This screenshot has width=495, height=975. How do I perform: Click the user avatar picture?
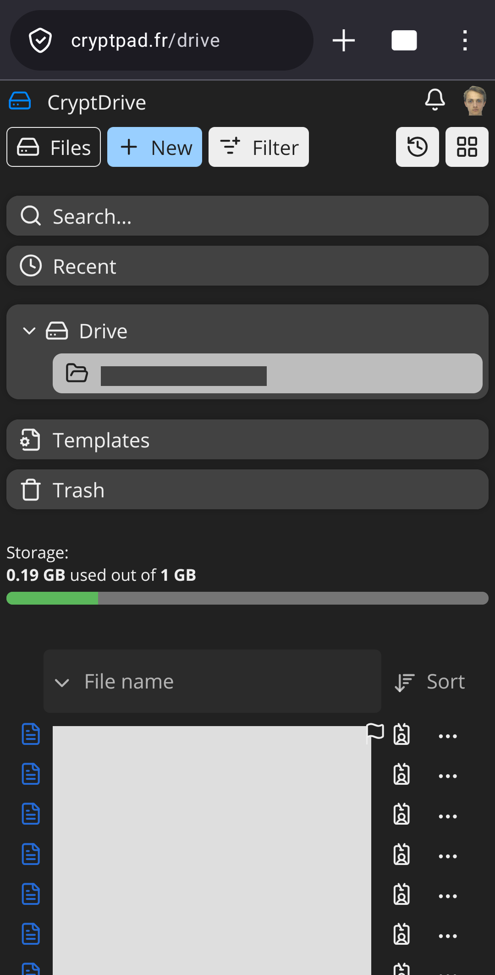tap(474, 101)
